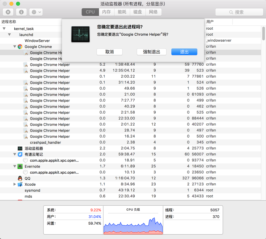The width and height of the screenshot is (266, 239).
Task: Click the 活动监视器 app icon
Action: coord(20,148)
